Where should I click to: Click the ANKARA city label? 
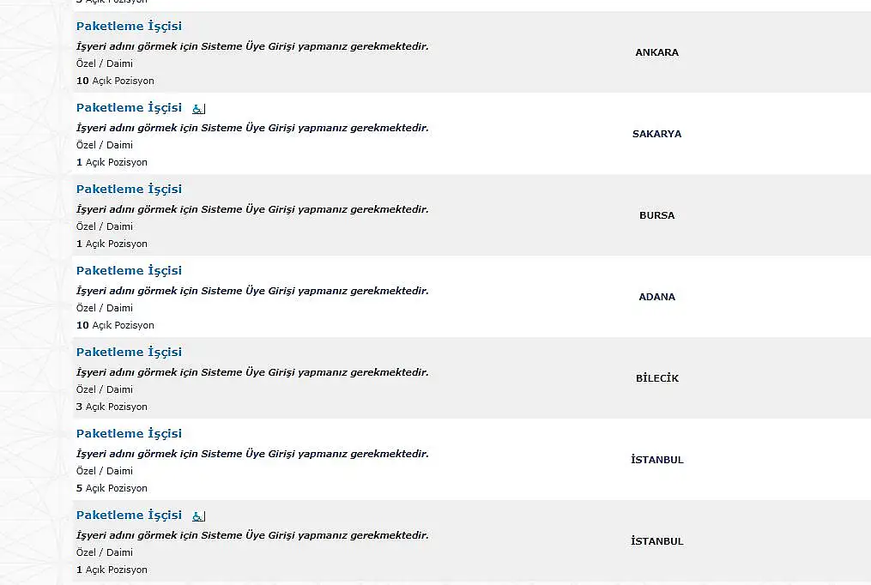click(657, 52)
